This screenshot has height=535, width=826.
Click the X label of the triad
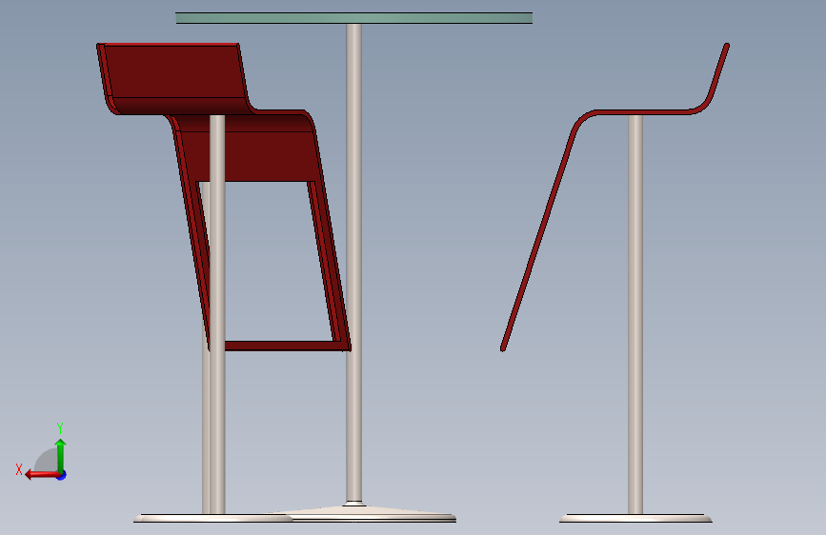click(19, 469)
